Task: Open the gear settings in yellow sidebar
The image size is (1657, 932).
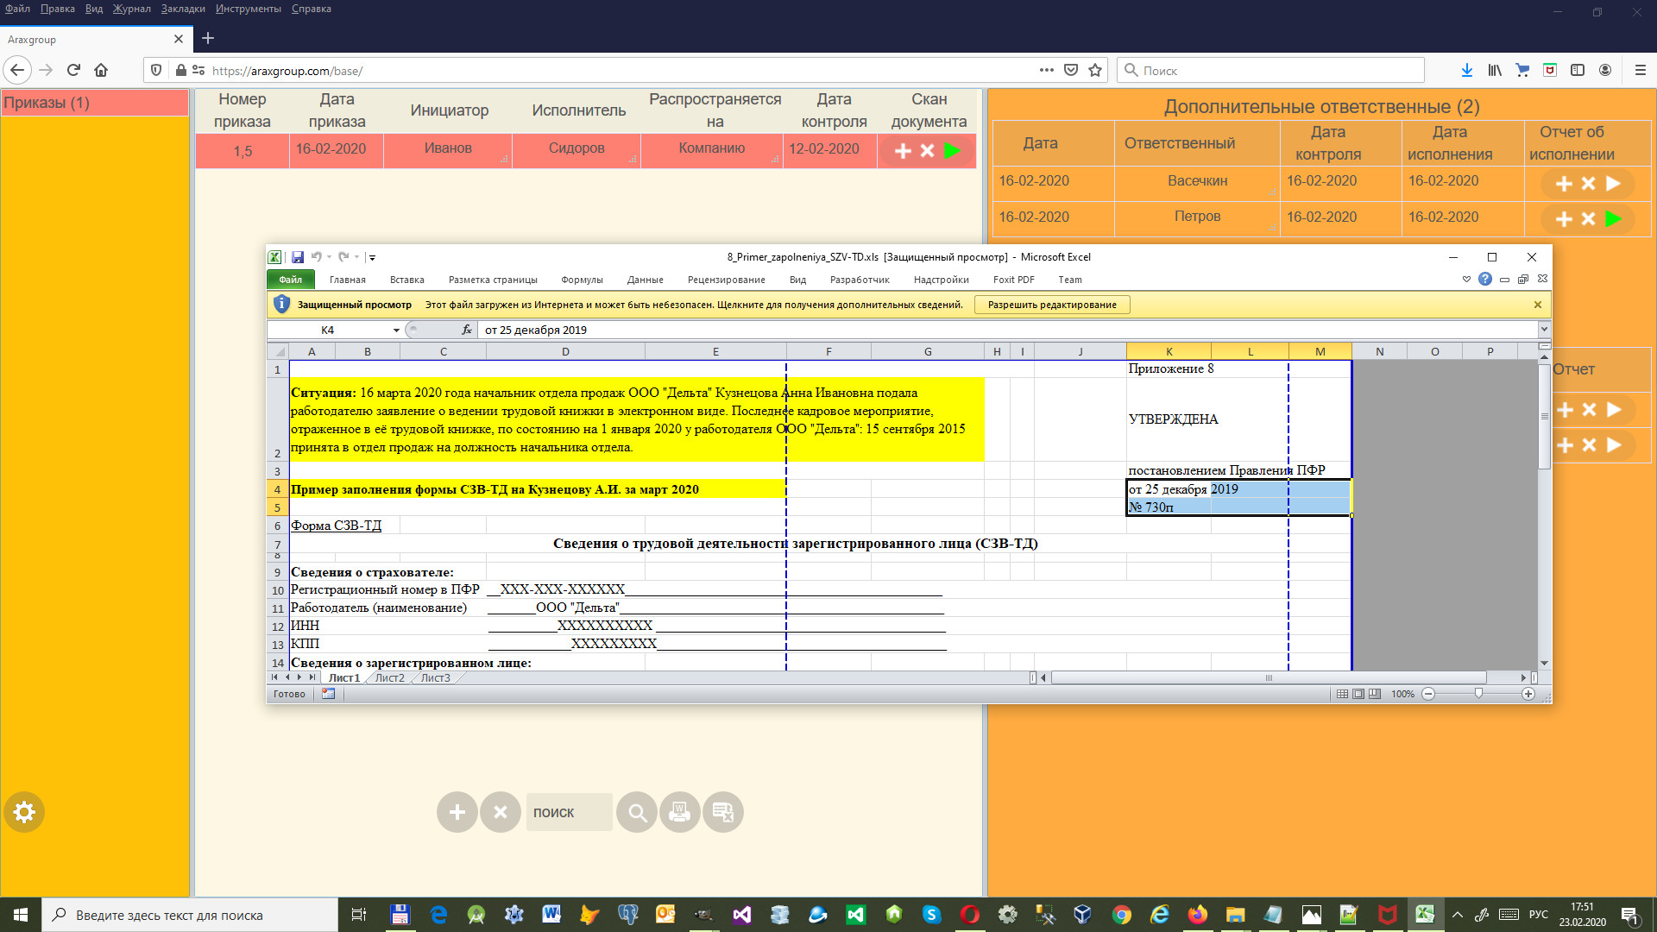Action: pos(24,812)
